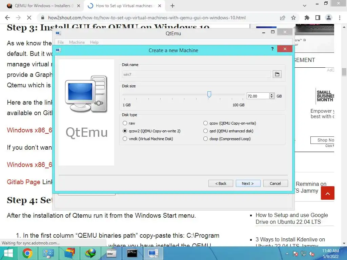Decrease disk size with spinner down arrow
347x260 pixels.
(x=272, y=97)
